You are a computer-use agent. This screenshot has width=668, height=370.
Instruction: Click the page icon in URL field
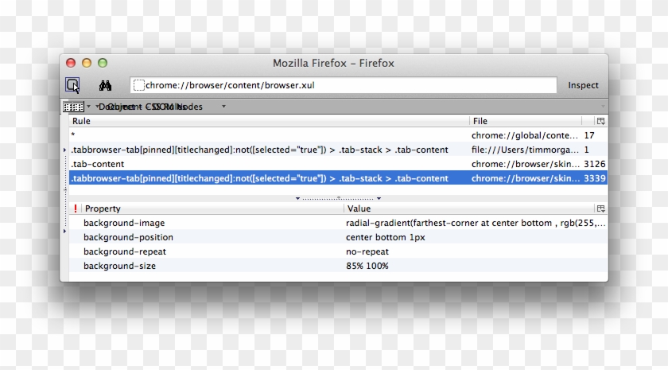(139, 85)
